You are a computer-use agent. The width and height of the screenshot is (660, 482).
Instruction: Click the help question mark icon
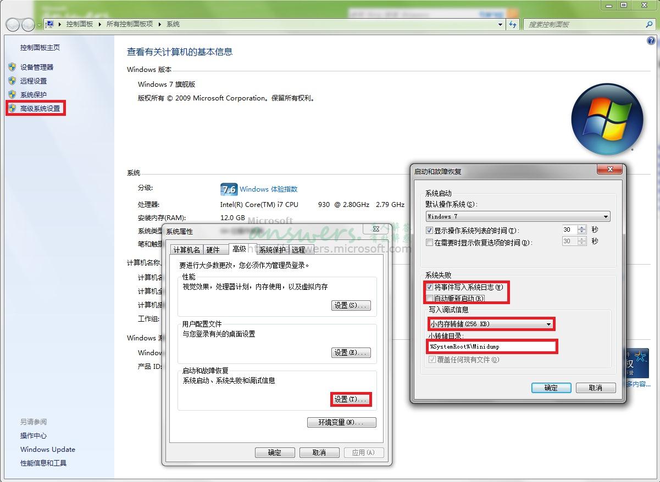click(651, 41)
